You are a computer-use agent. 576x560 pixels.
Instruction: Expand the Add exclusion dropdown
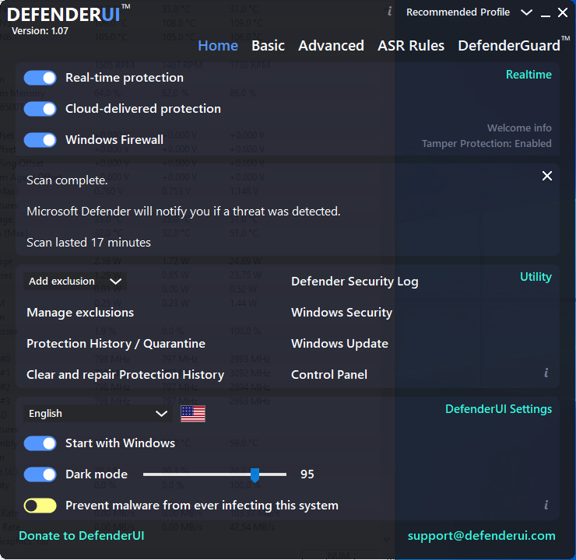click(75, 282)
